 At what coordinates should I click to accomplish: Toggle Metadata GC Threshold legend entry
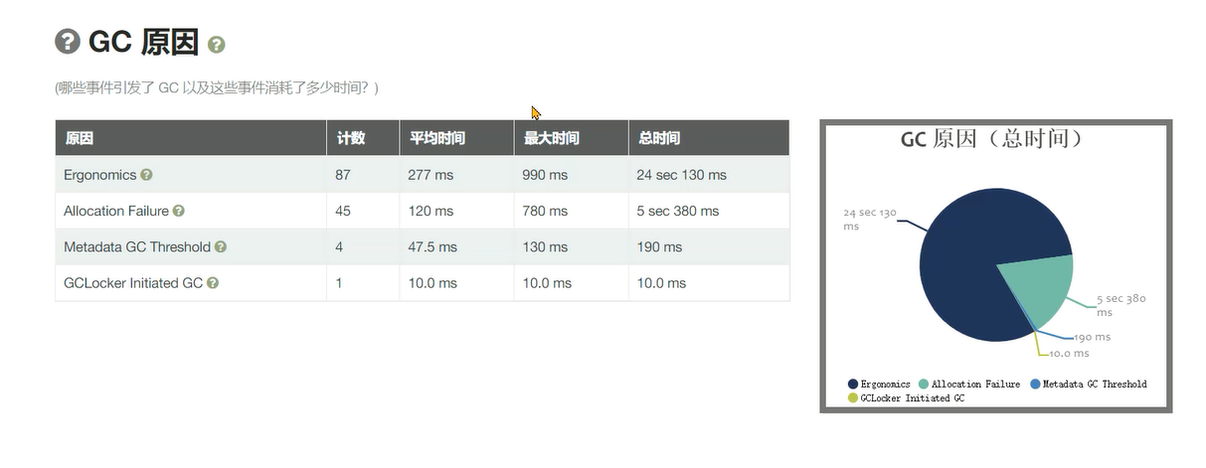coord(1088,385)
